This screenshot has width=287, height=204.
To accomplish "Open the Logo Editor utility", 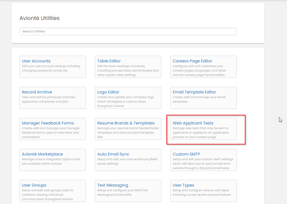I will coord(108,92).
